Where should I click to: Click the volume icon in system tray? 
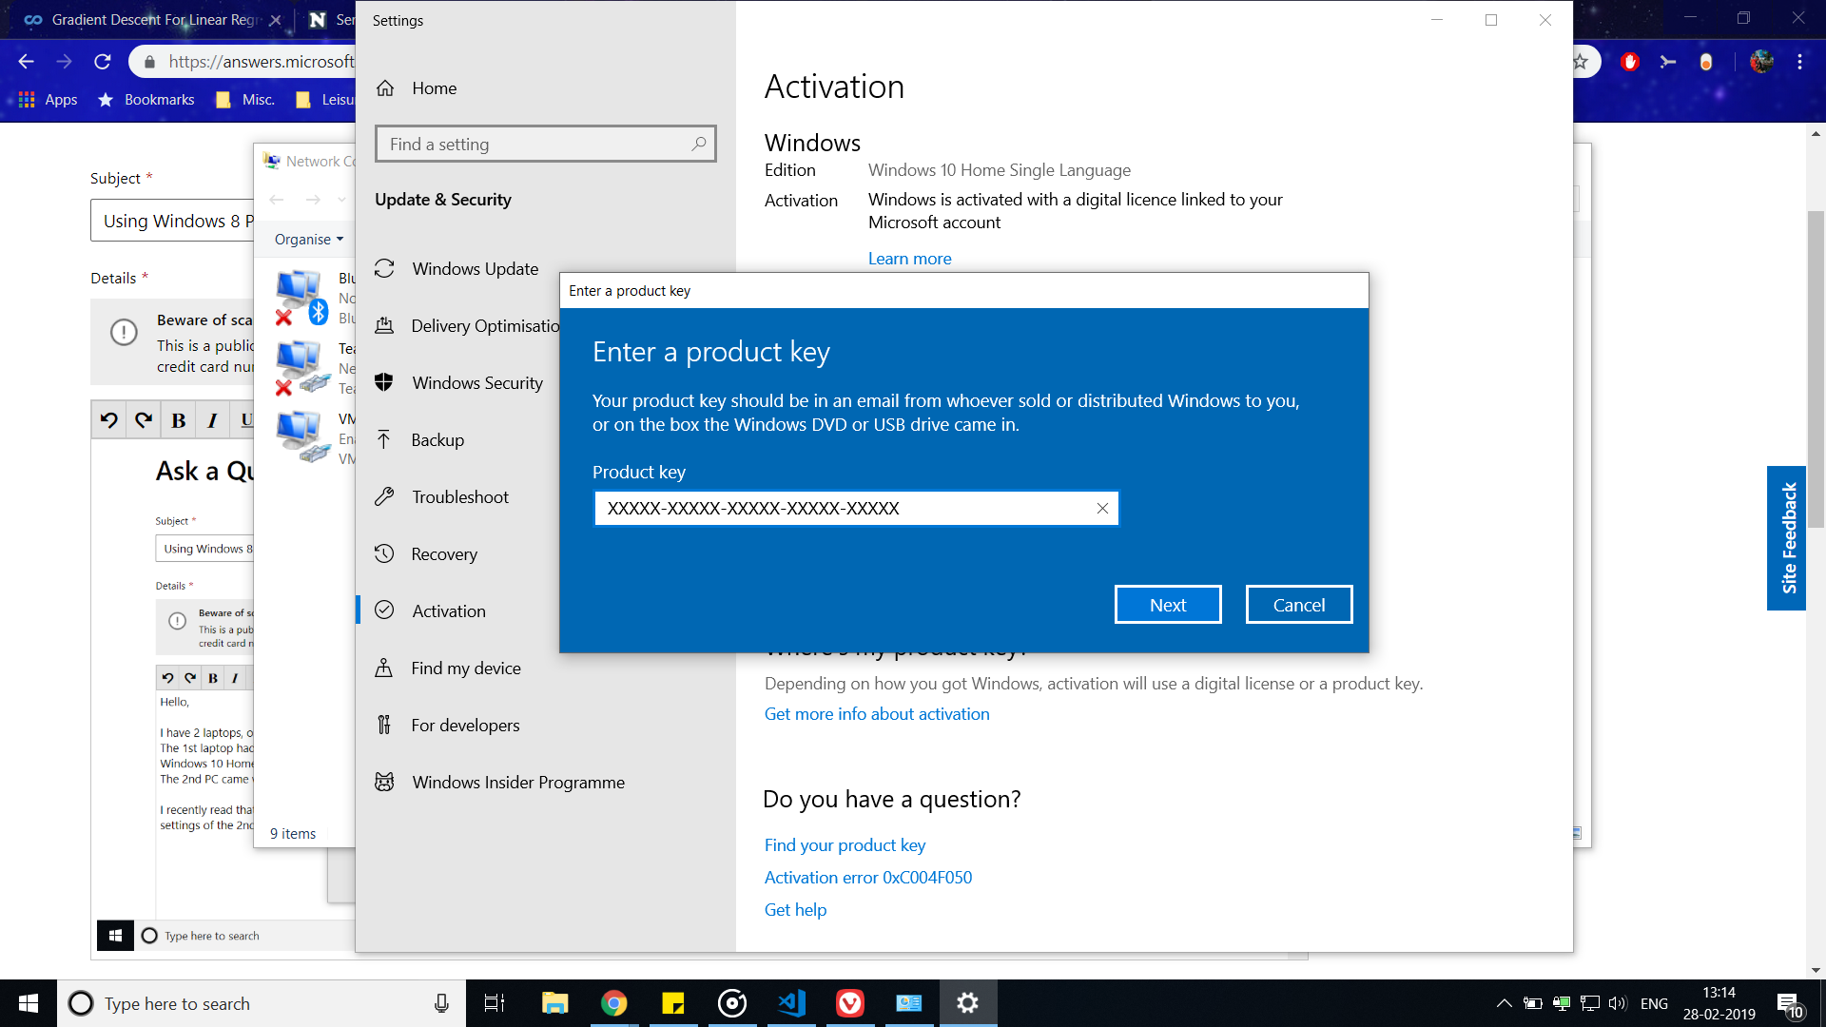point(1618,1003)
